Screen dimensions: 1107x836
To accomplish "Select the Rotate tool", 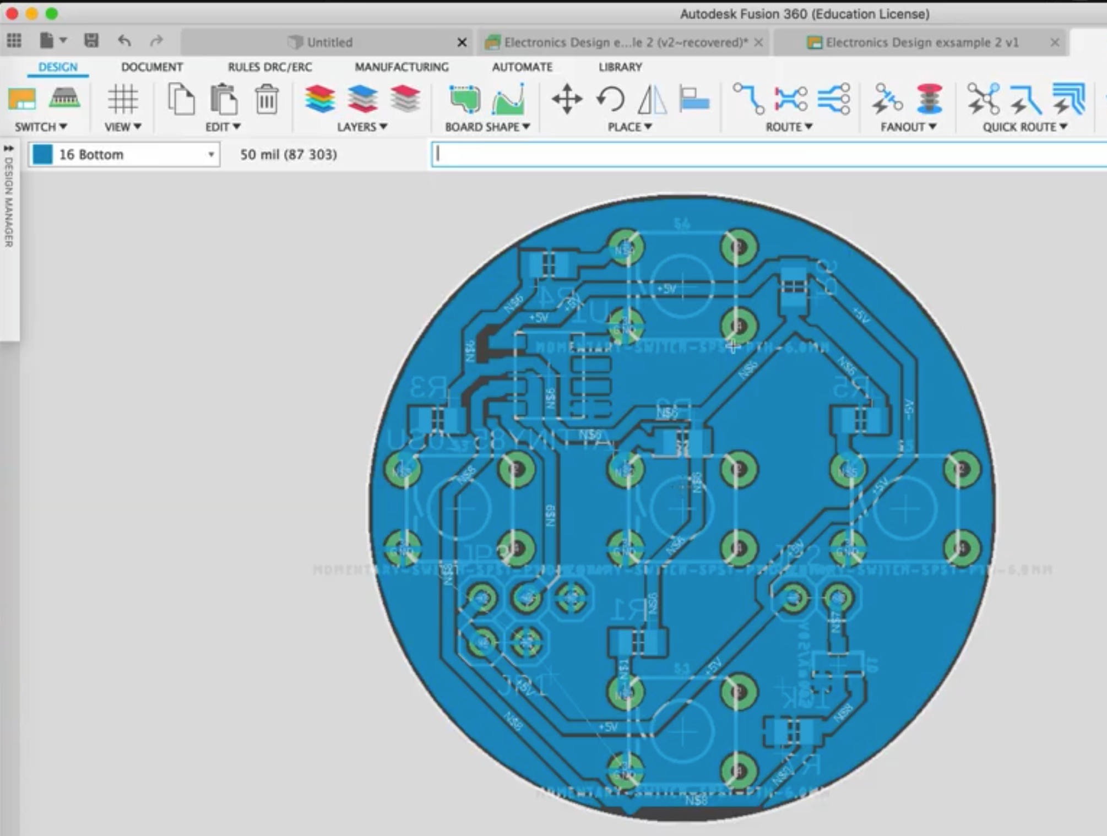I will click(610, 100).
